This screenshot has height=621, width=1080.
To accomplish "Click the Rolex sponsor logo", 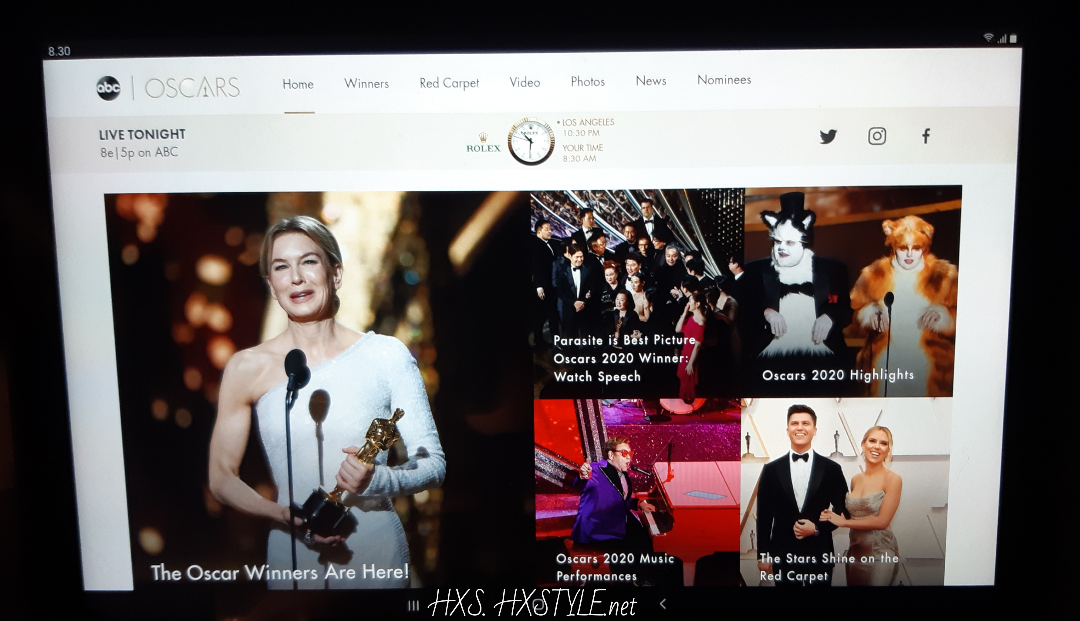I will tap(483, 143).
